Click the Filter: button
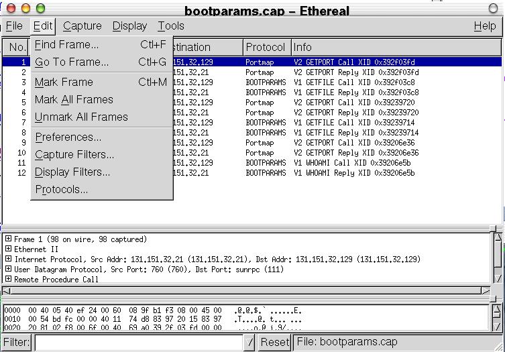The image size is (505, 352). pyautogui.click(x=17, y=342)
